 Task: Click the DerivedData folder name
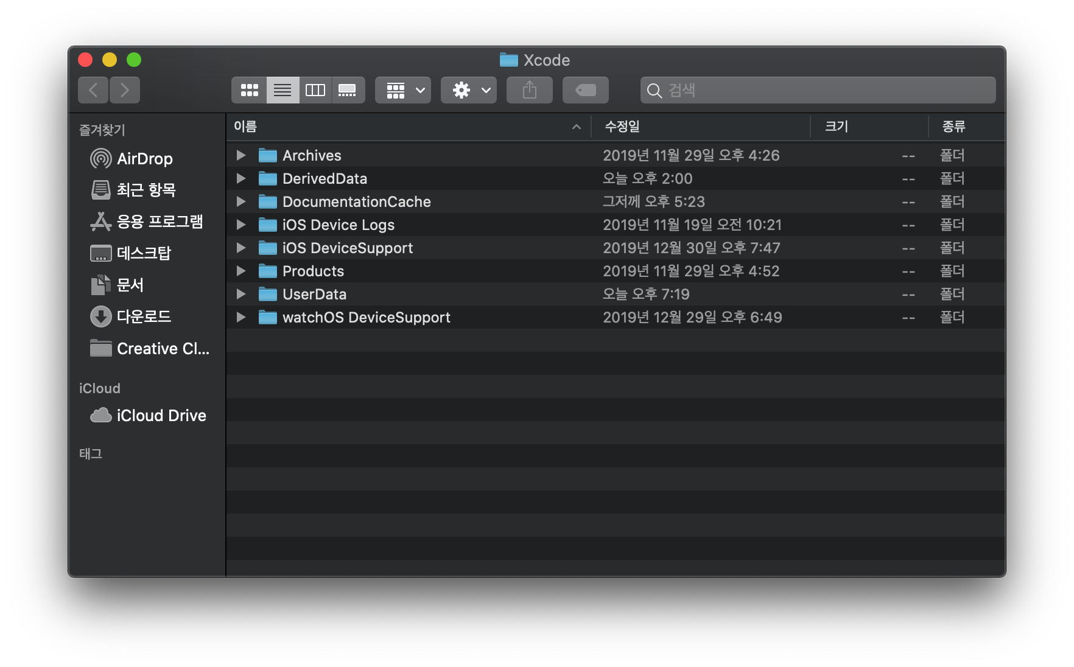point(325,178)
